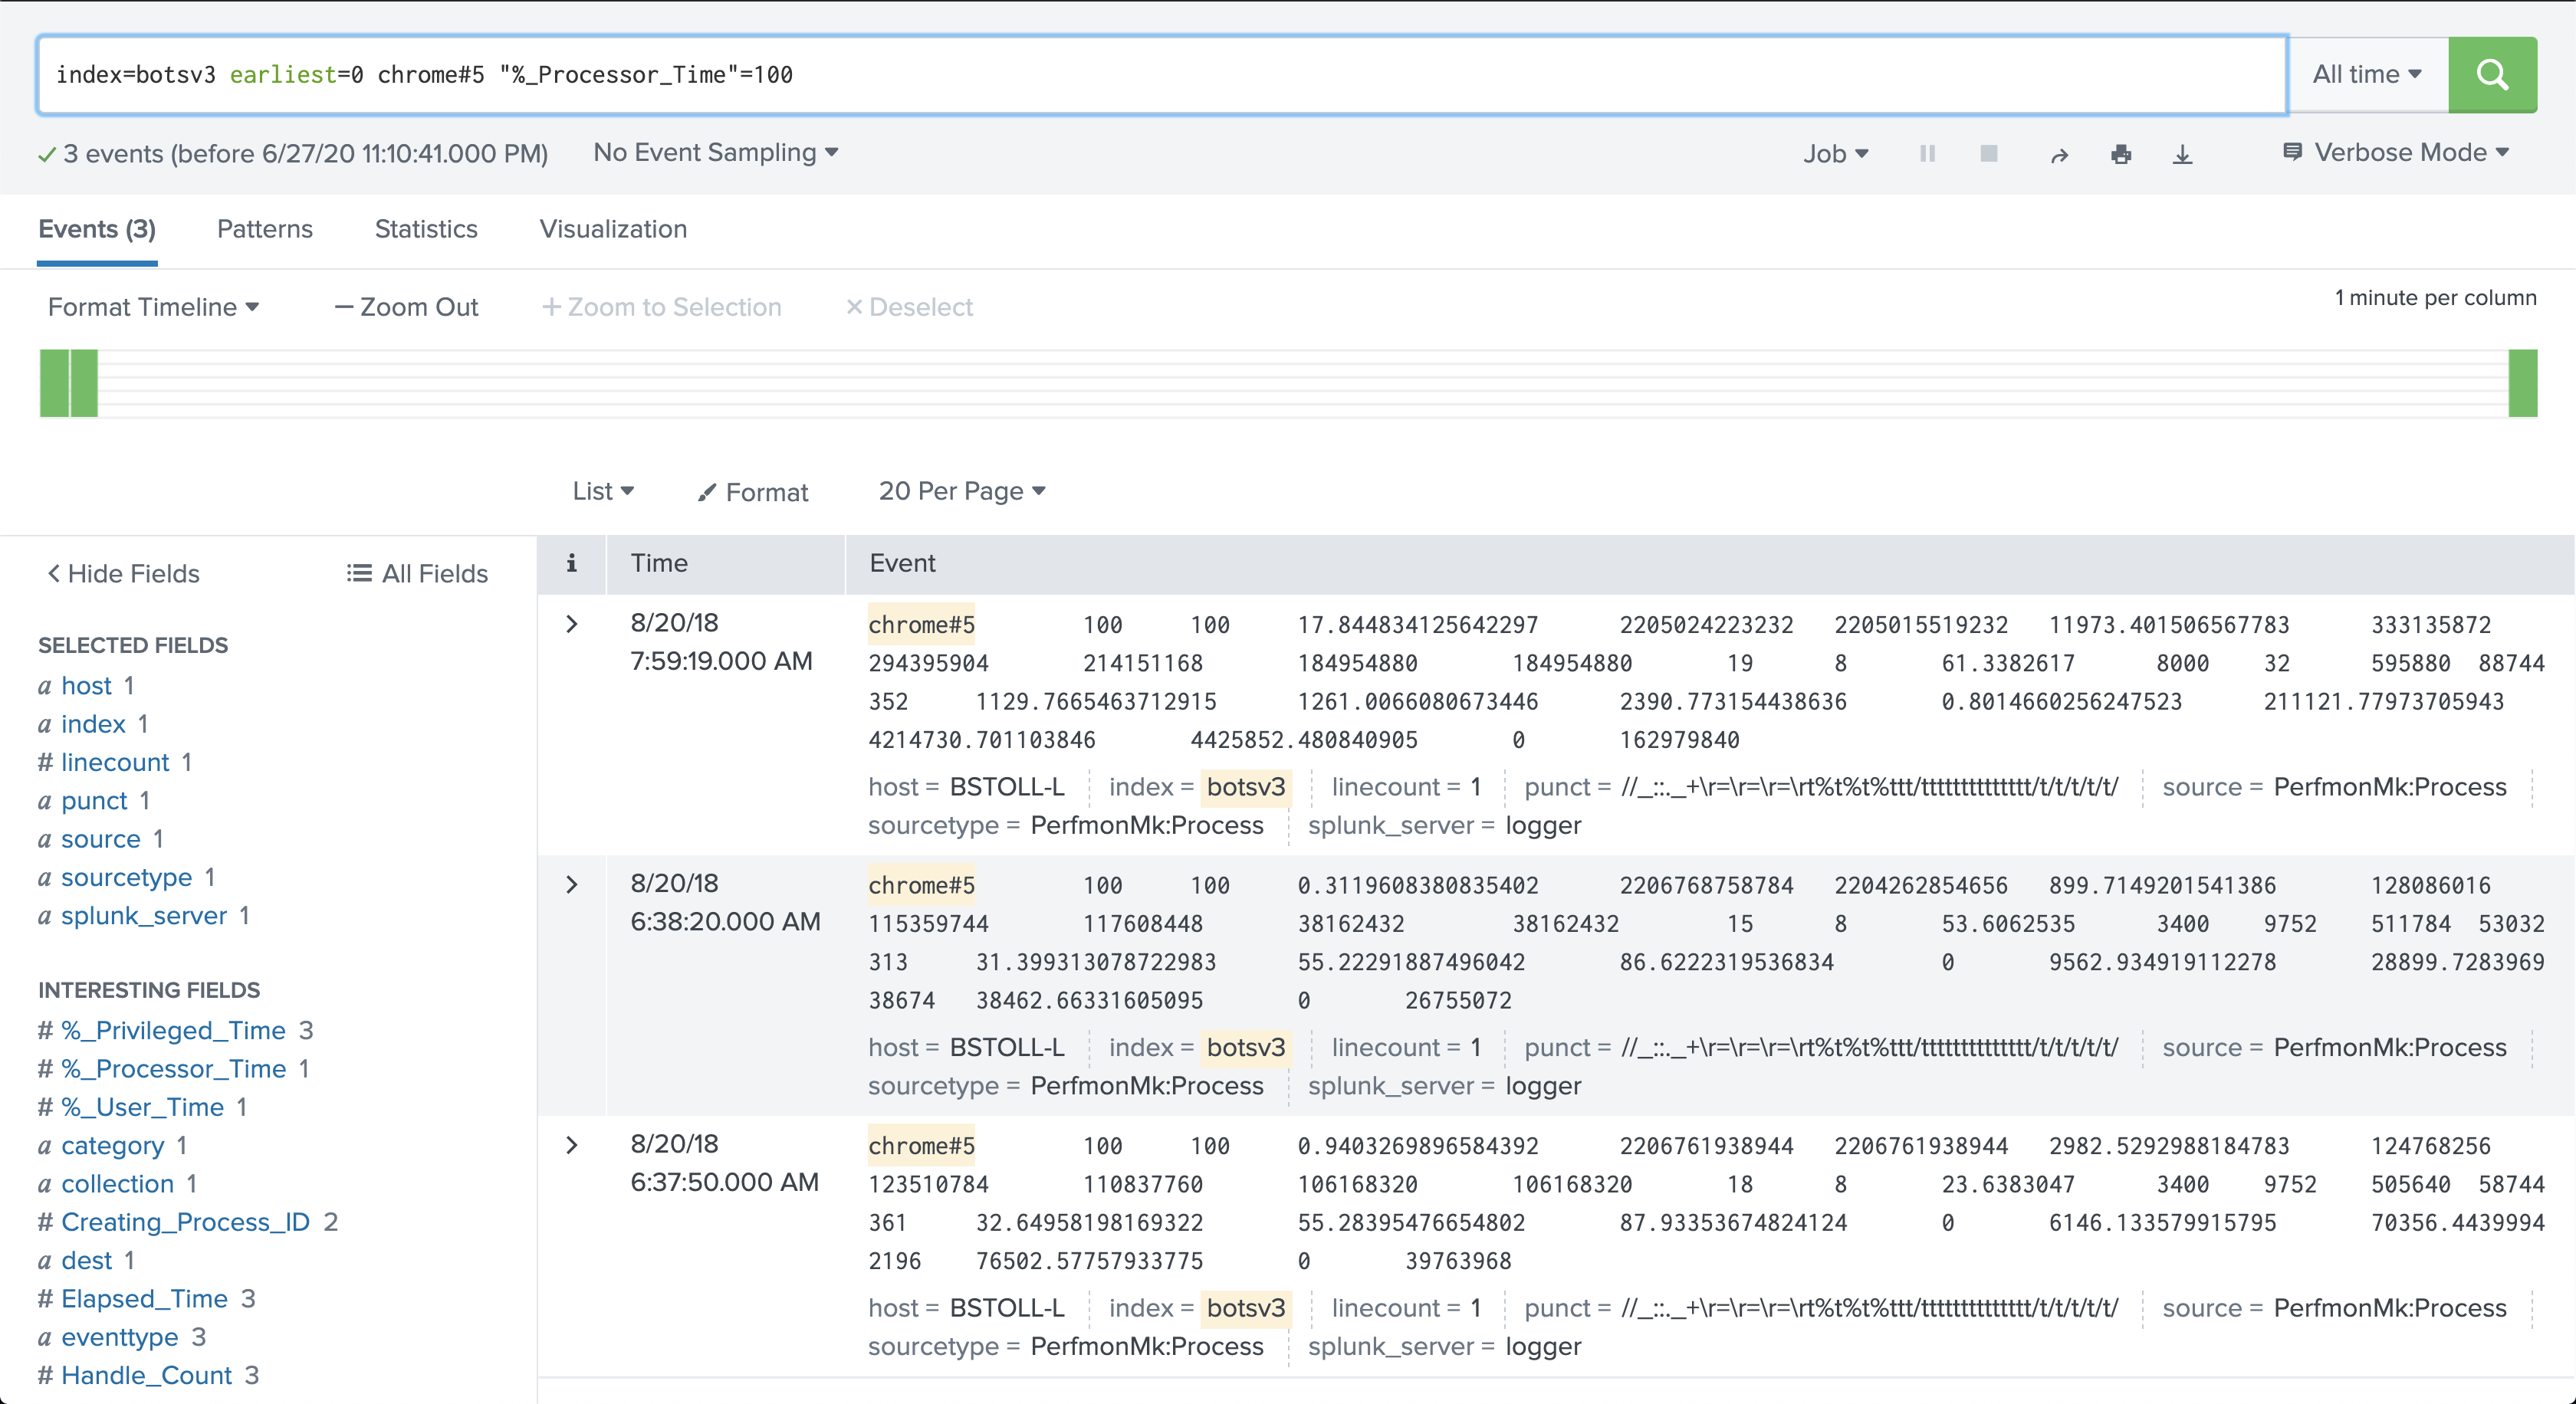Switch to Events (3) tab
The width and height of the screenshot is (2576, 1404).
97,230
